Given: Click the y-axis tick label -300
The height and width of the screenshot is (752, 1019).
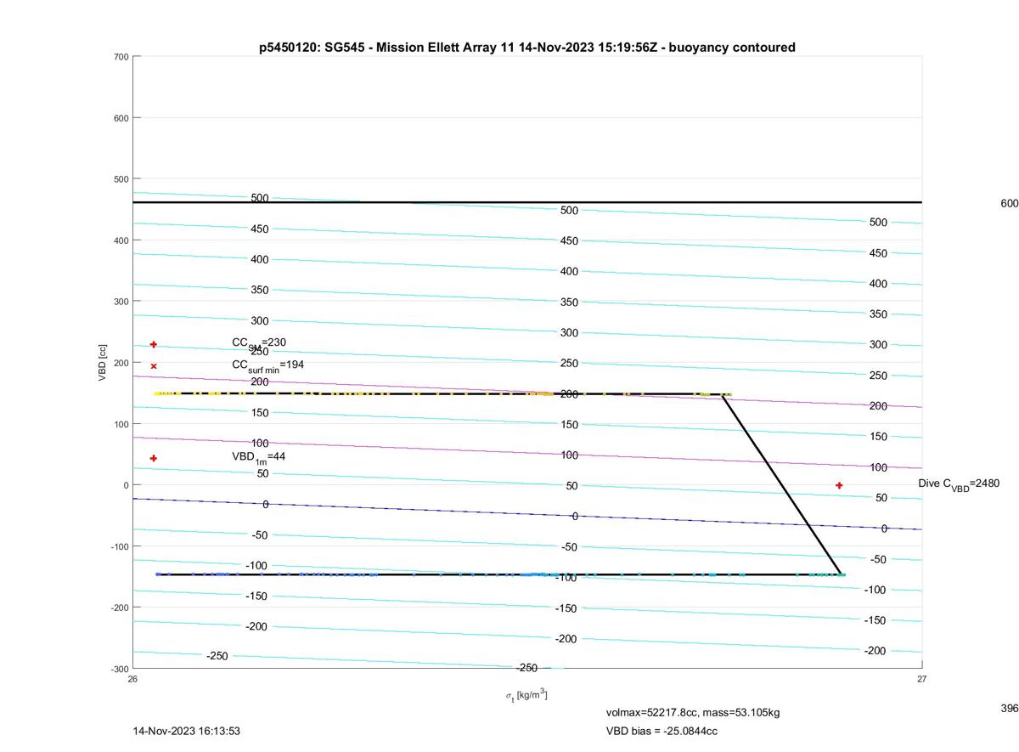Looking at the screenshot, I should pyautogui.click(x=119, y=669).
